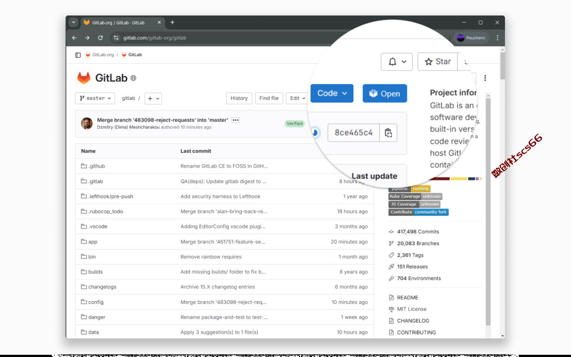Screen dimensions: 571x357
Task: Open the config folder
Action: (x=96, y=302)
